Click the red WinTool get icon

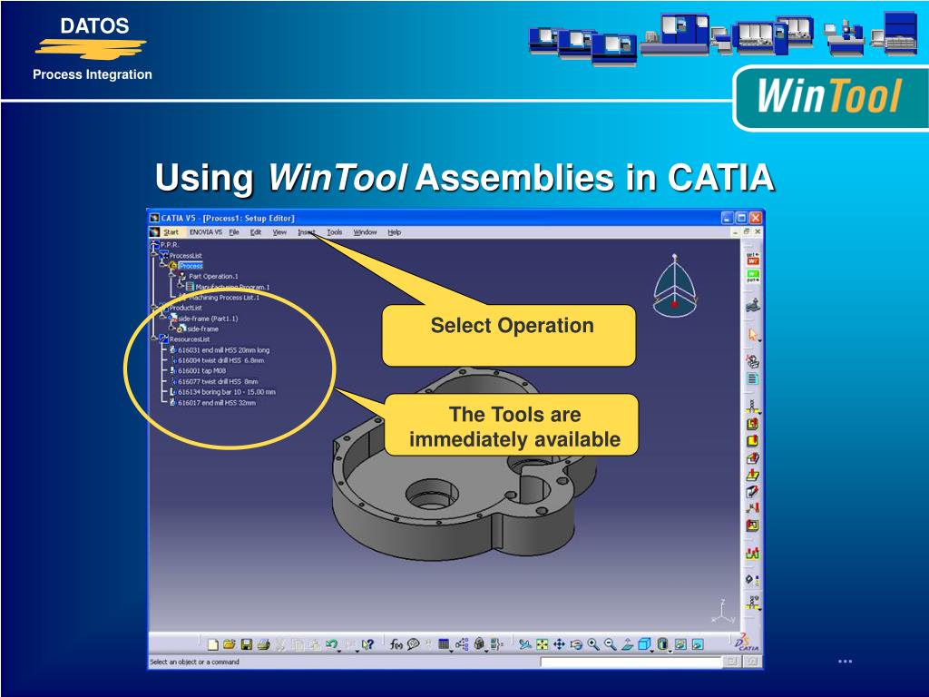(752, 259)
